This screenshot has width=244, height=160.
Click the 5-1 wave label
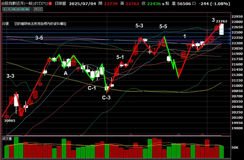tap(120, 57)
